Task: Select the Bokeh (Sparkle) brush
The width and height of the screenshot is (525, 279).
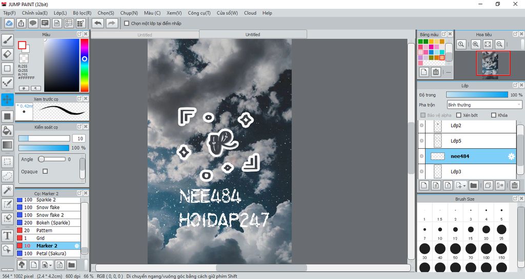Action: coord(49,223)
